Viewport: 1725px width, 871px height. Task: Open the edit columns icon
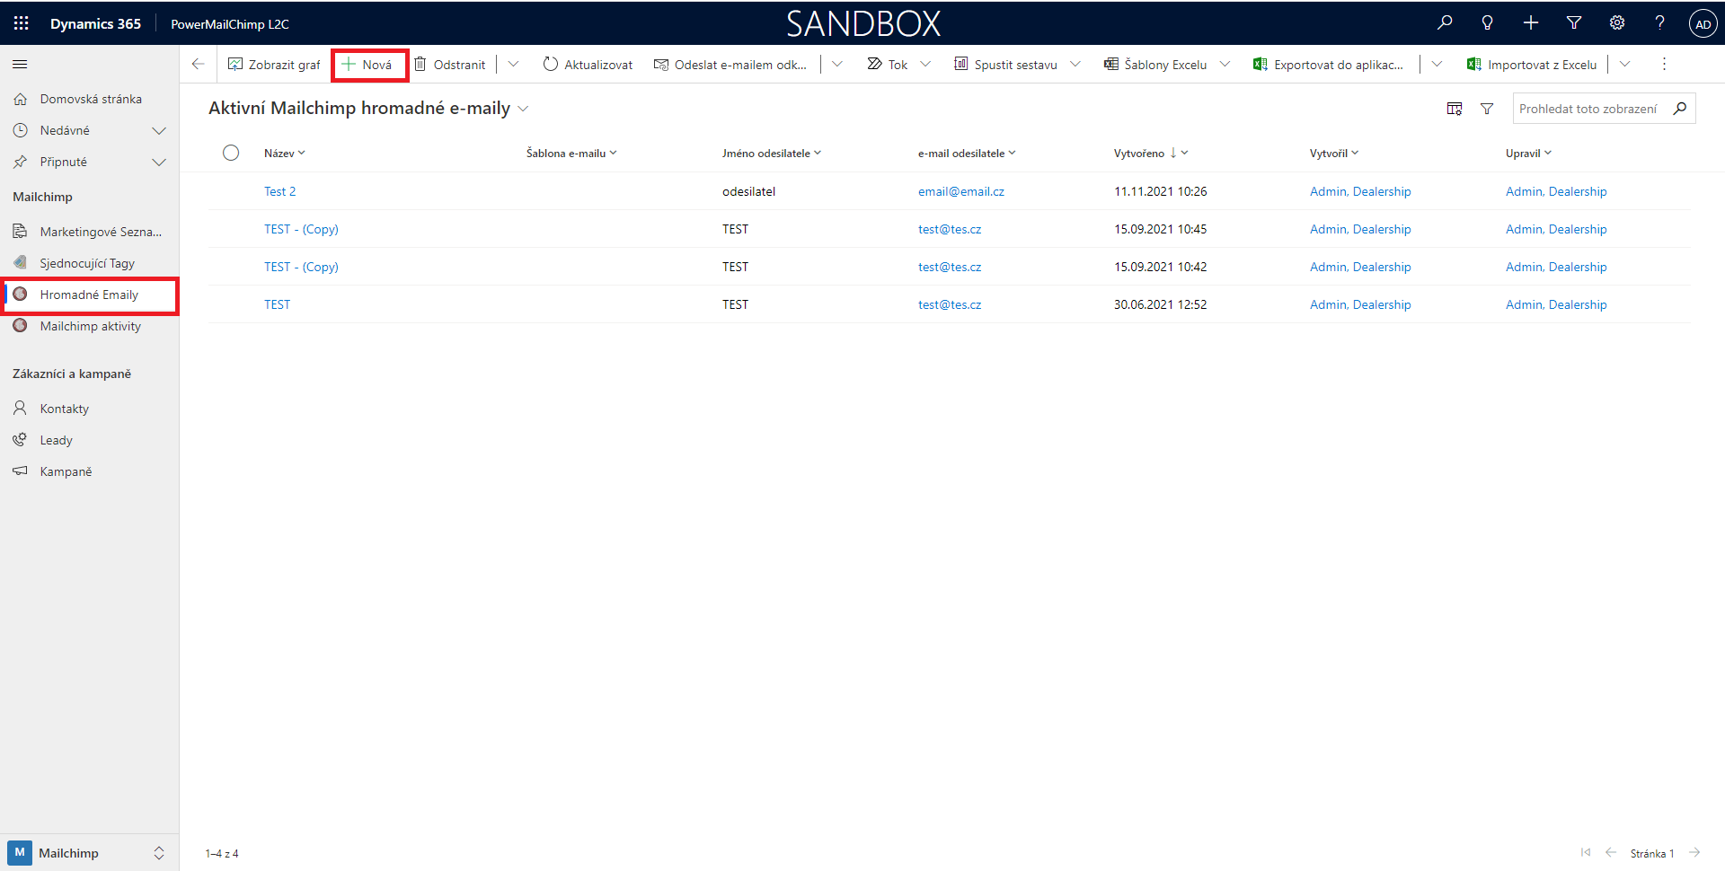(x=1455, y=109)
